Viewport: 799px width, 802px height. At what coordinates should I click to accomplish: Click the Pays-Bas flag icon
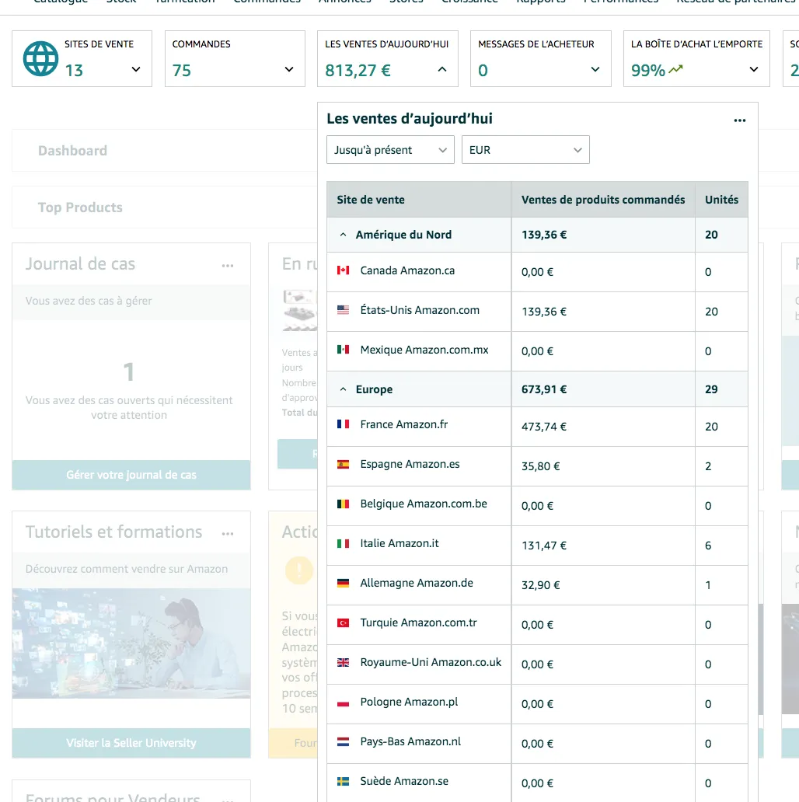point(344,741)
